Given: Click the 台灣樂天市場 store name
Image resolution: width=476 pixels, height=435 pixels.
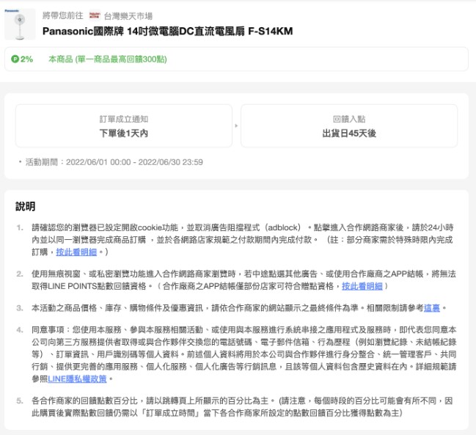Looking at the screenshot, I should [128, 16].
